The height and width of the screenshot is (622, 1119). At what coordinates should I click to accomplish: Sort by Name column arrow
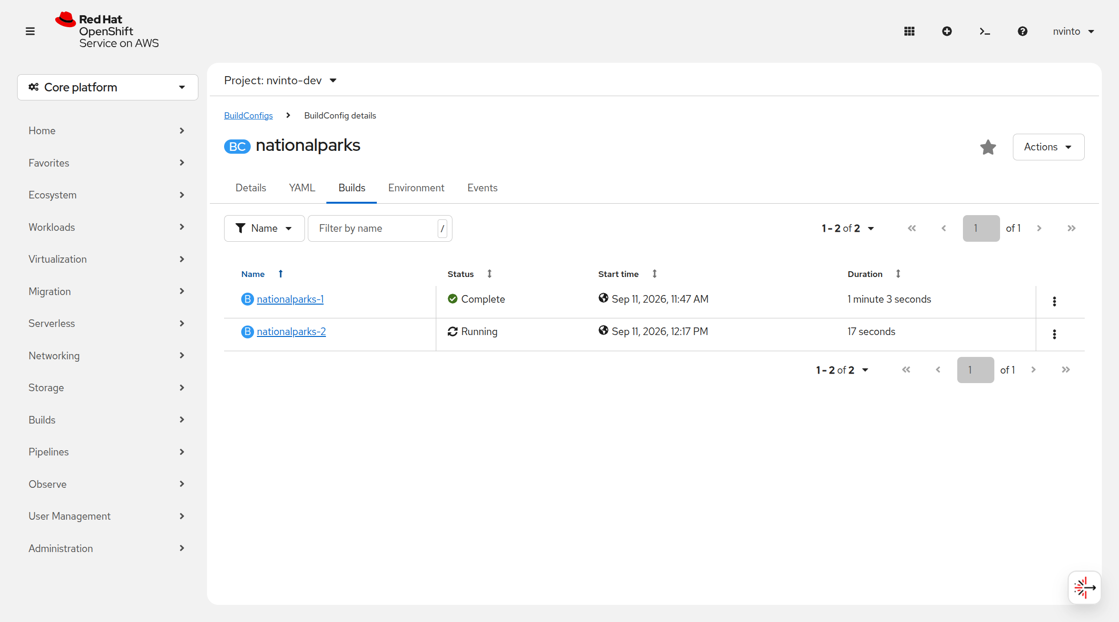pyautogui.click(x=281, y=274)
